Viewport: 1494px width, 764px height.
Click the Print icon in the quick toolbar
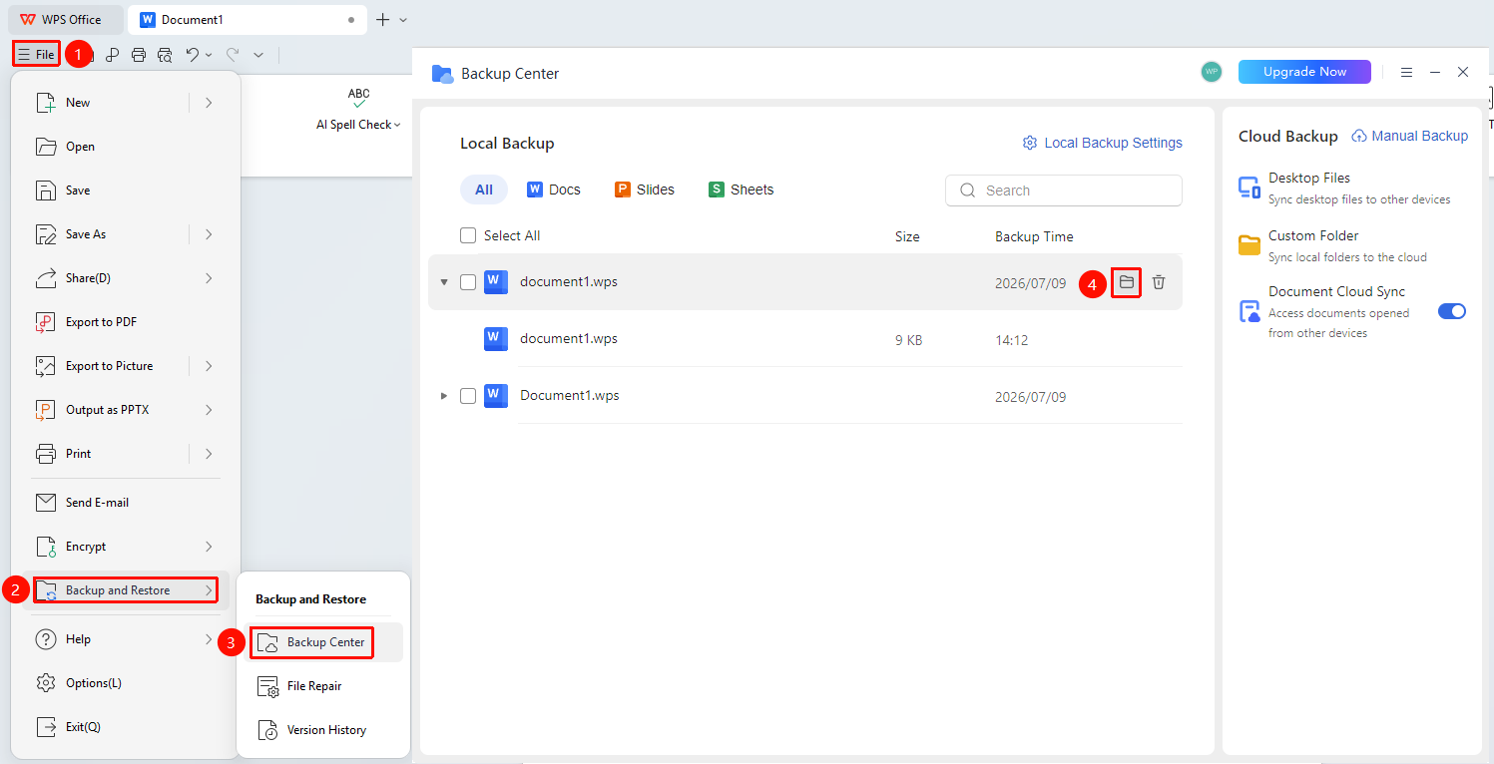coord(139,55)
